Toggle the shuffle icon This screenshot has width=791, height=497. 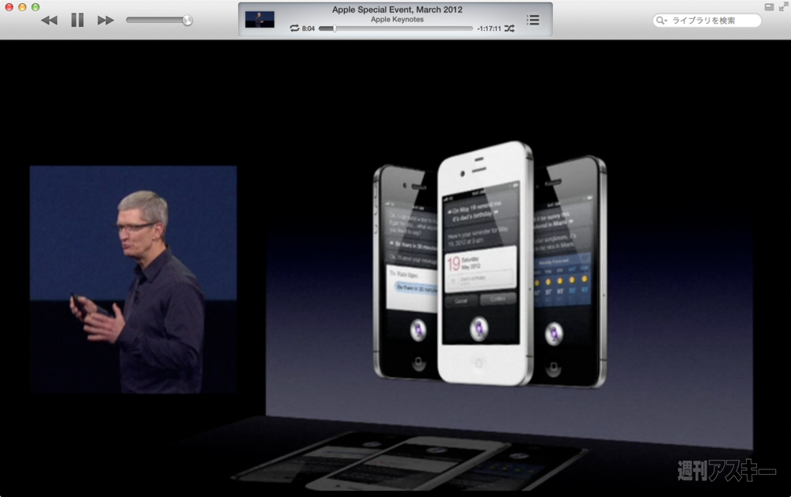click(509, 28)
